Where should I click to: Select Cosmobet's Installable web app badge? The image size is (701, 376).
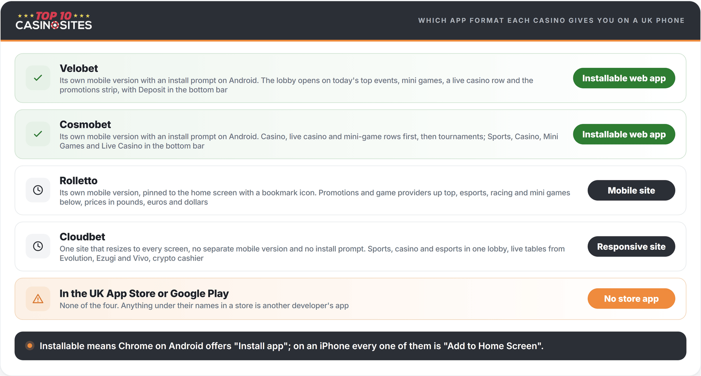click(624, 134)
